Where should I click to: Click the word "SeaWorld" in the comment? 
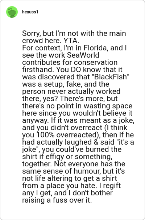(83, 55)
